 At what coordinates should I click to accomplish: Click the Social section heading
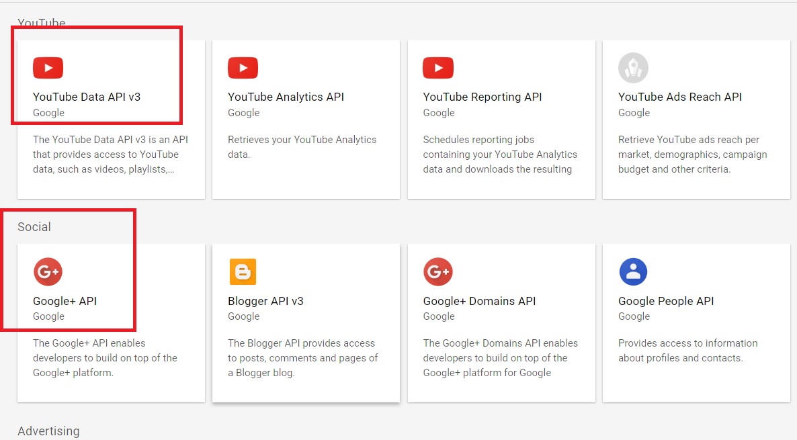click(34, 226)
